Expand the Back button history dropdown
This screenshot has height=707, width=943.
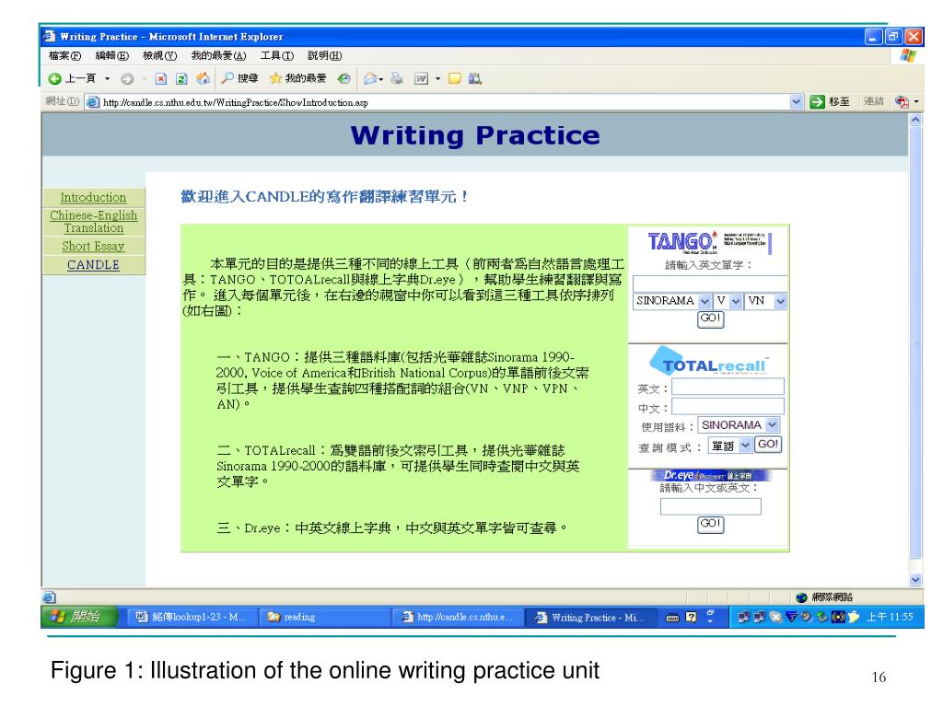[x=107, y=79]
